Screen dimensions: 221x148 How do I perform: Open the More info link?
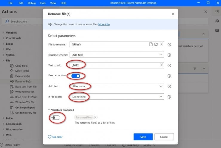(104, 24)
